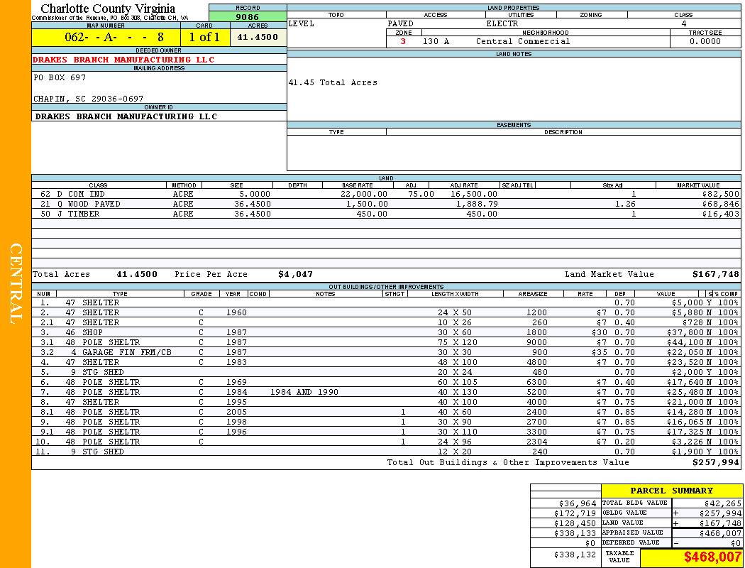Viewport: 745px width, 568px height.
Task: Click the owner ID name in bold black
Action: pyautogui.click(x=126, y=116)
